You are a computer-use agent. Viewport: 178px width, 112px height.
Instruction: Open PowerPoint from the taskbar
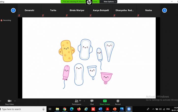[x=115, y=109]
